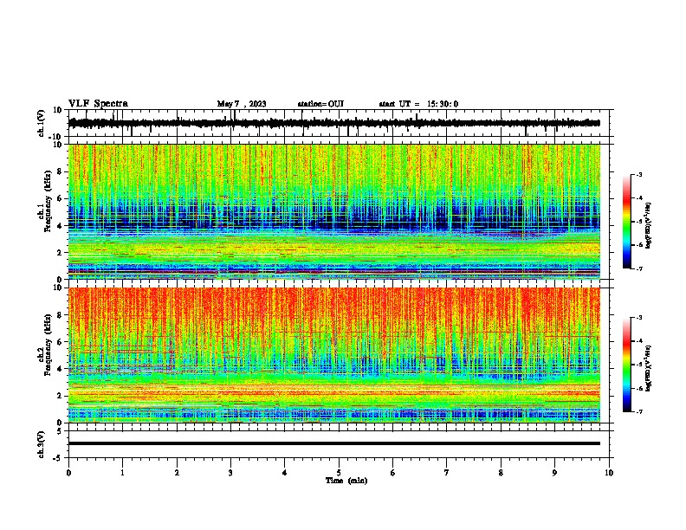Screen dimensions: 686x530
Task: Select ch.2 "Frequency (kHz)" axis label
Action: pos(48,345)
